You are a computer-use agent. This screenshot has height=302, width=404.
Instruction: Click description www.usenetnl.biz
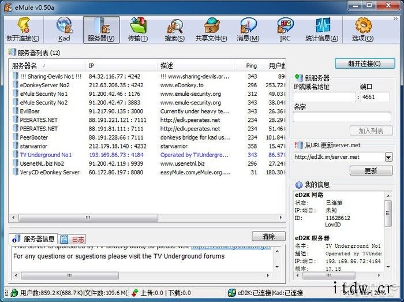tap(182, 163)
